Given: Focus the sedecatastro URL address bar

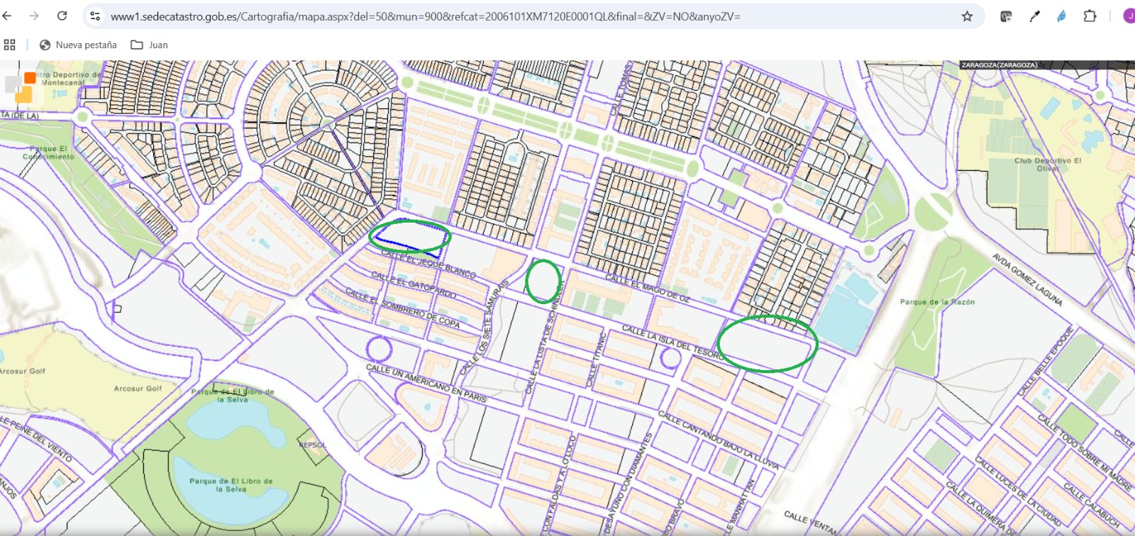Looking at the screenshot, I should pyautogui.click(x=497, y=16).
